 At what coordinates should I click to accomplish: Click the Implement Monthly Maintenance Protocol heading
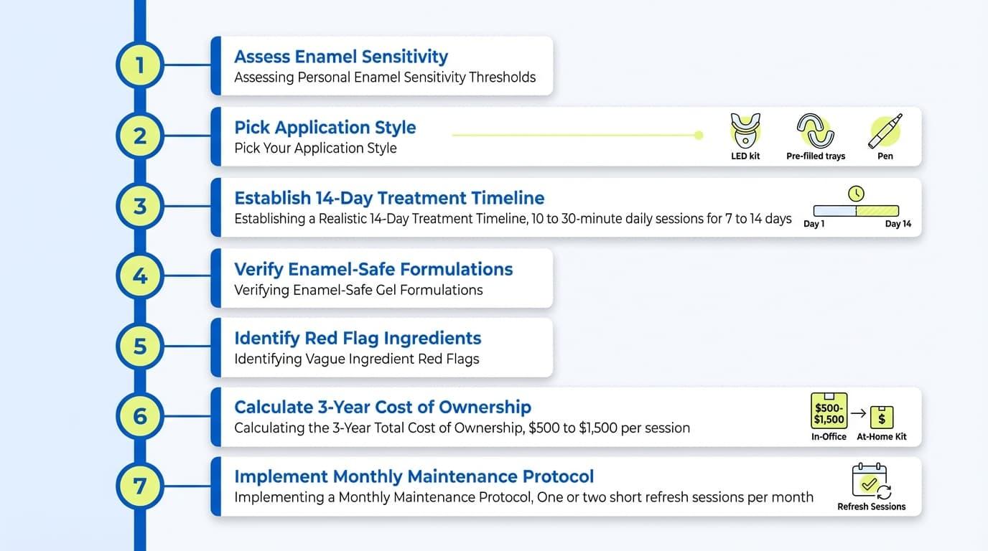pyautogui.click(x=414, y=476)
